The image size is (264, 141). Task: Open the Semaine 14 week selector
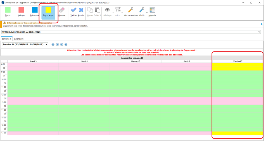point(46,44)
